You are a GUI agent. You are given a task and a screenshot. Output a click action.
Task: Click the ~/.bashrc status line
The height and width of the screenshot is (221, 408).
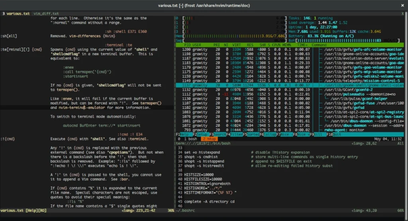coord(290,210)
